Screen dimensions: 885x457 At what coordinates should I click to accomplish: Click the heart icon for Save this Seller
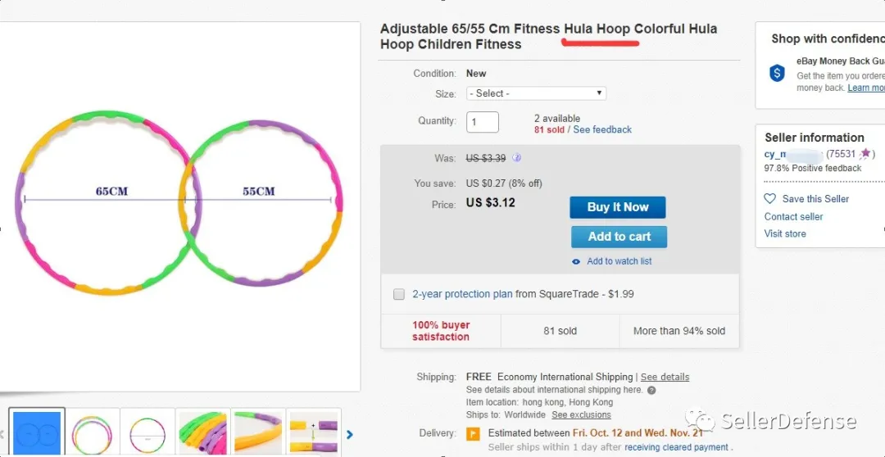pos(769,199)
